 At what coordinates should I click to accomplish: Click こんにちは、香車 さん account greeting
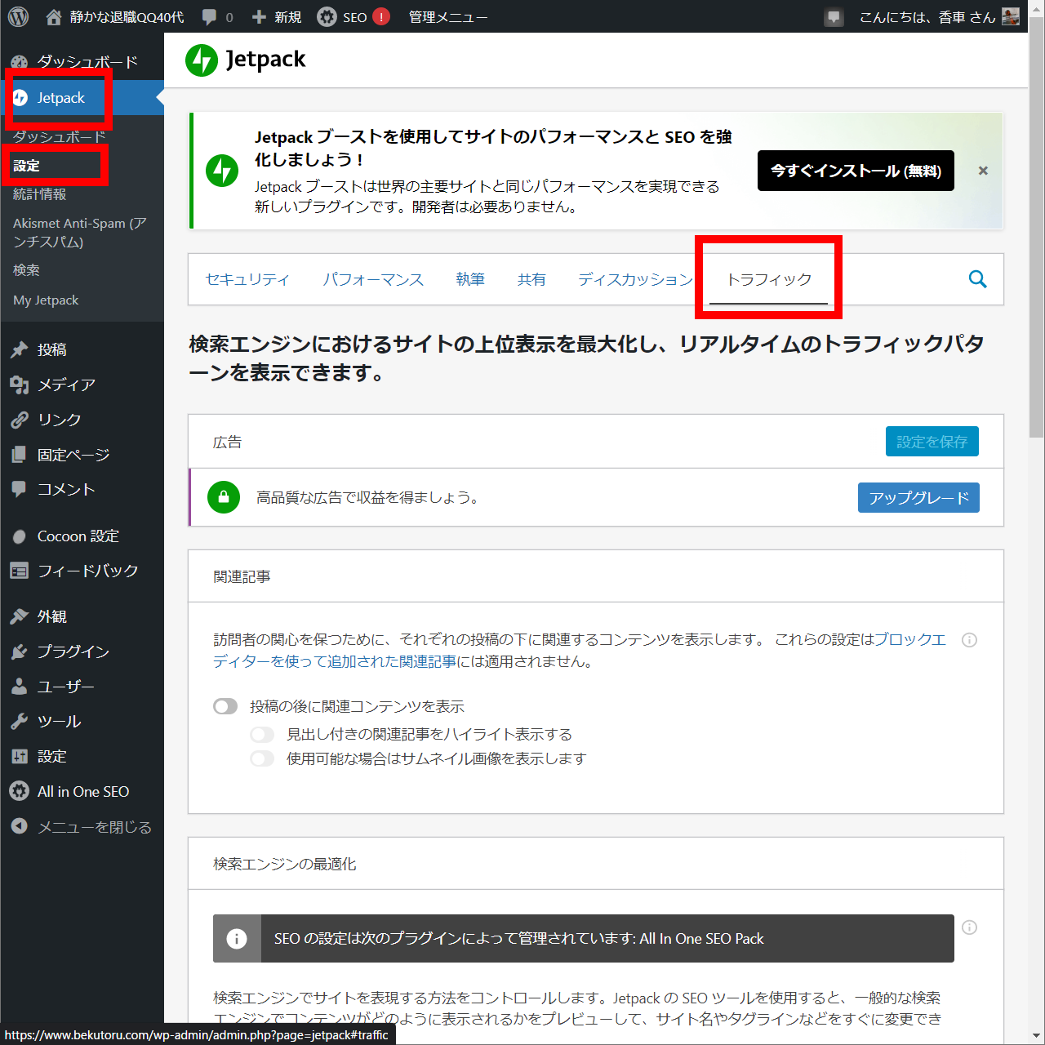pyautogui.click(x=927, y=17)
